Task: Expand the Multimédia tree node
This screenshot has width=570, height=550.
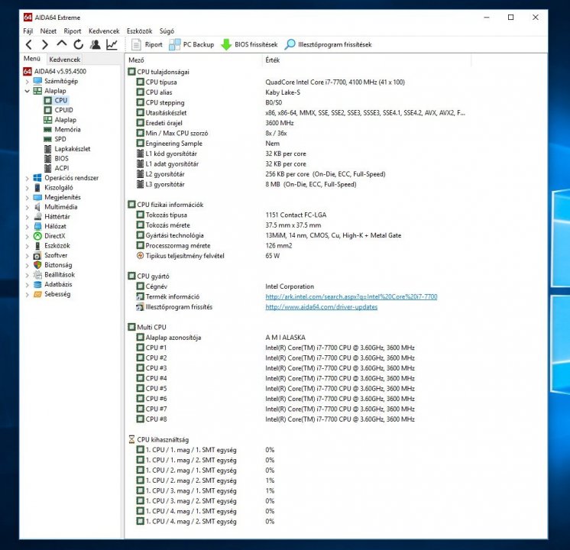Action: [28, 207]
